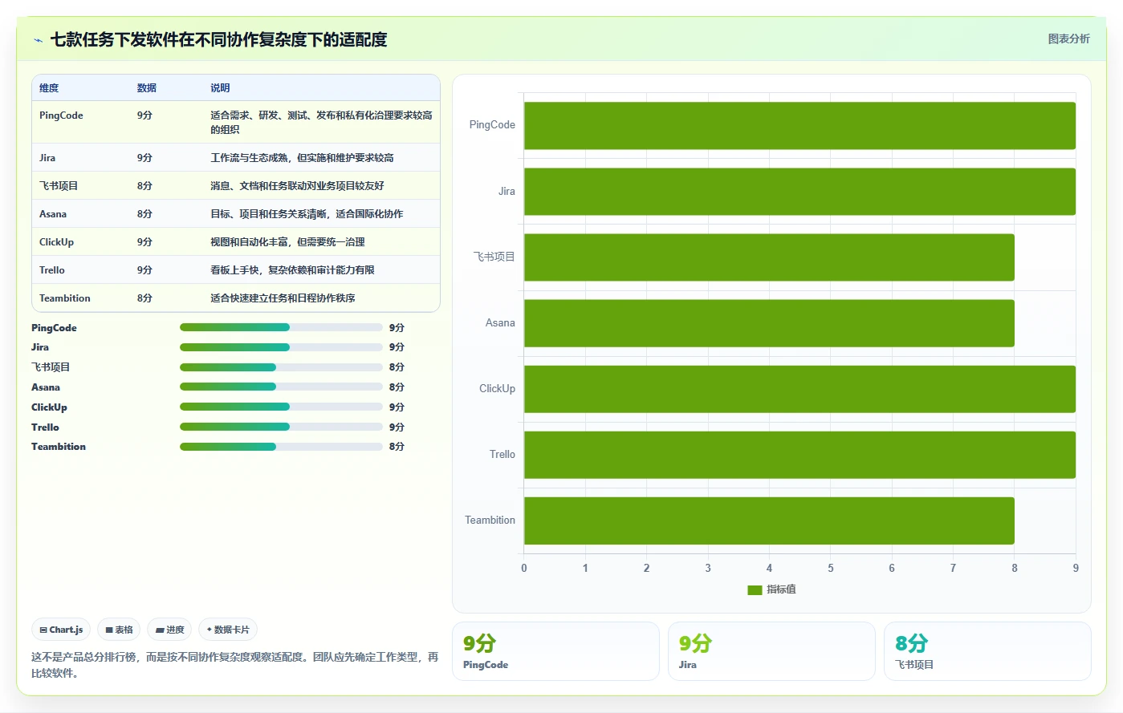Viewport: 1123px width, 713px height.
Task: Select the PingCode cell in the table
Action: click(61, 115)
